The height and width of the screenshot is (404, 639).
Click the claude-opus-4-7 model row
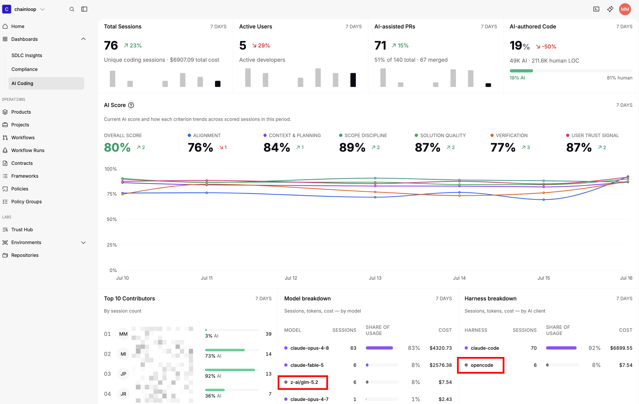click(368, 399)
